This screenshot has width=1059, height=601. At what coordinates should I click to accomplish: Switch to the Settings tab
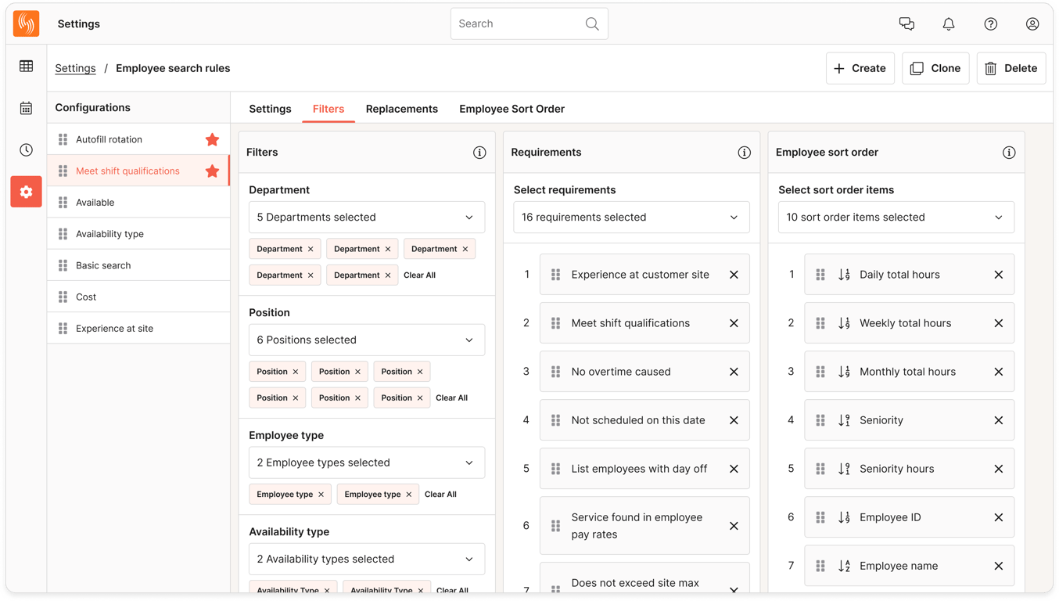pyautogui.click(x=270, y=109)
